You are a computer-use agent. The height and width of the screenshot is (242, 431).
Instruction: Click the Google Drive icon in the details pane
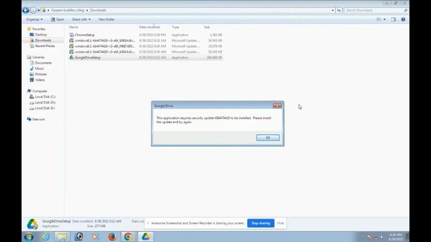pyautogui.click(x=32, y=224)
